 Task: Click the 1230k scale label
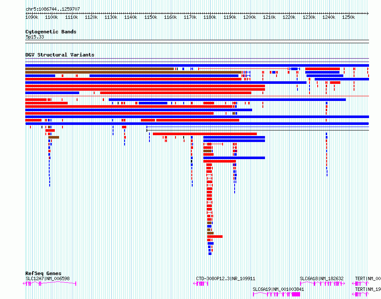tap(309, 17)
